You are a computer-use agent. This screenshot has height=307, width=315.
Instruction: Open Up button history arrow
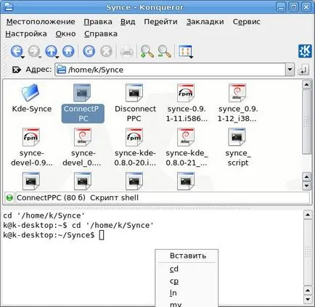coord(57,57)
